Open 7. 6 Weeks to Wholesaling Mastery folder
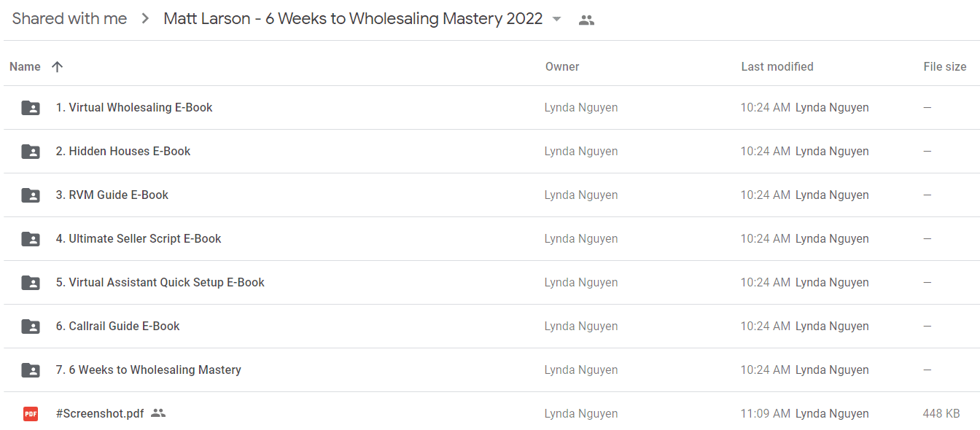 pyautogui.click(x=149, y=370)
